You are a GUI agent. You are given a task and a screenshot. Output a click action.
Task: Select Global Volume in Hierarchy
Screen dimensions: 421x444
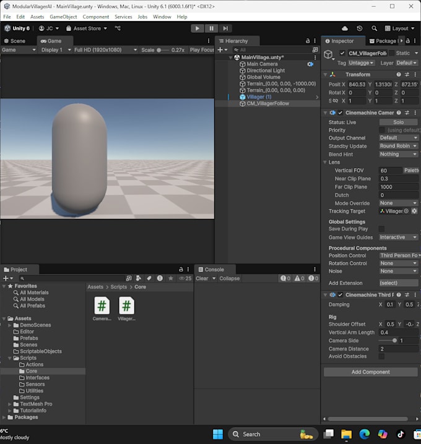click(x=263, y=77)
